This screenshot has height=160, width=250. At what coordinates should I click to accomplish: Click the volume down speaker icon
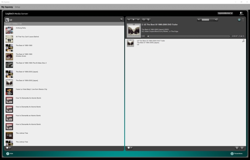(199, 20)
